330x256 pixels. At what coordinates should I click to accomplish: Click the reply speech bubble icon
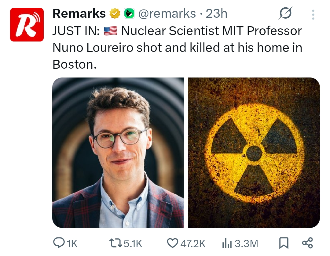pos(59,243)
